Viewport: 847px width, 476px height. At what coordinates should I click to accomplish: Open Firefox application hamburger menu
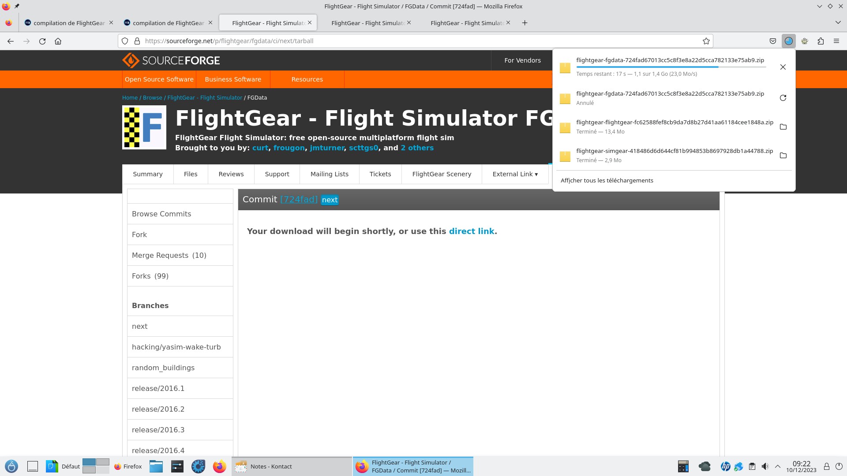pos(836,41)
